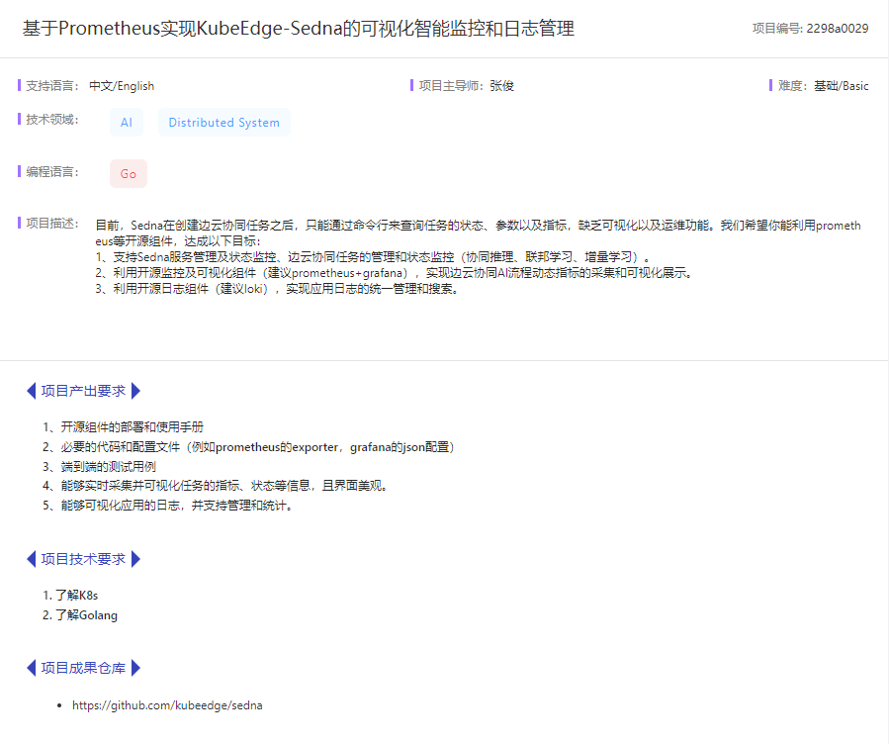Click the difficulty value 基础/Basic
This screenshot has width=889, height=744.
coord(842,86)
